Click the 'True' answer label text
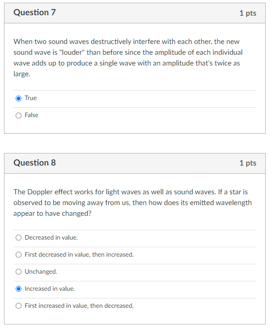The height and width of the screenshot is (328, 272). (31, 98)
